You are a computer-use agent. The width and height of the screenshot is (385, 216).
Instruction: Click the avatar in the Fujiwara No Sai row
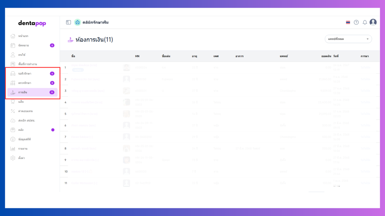pyautogui.click(x=127, y=79)
